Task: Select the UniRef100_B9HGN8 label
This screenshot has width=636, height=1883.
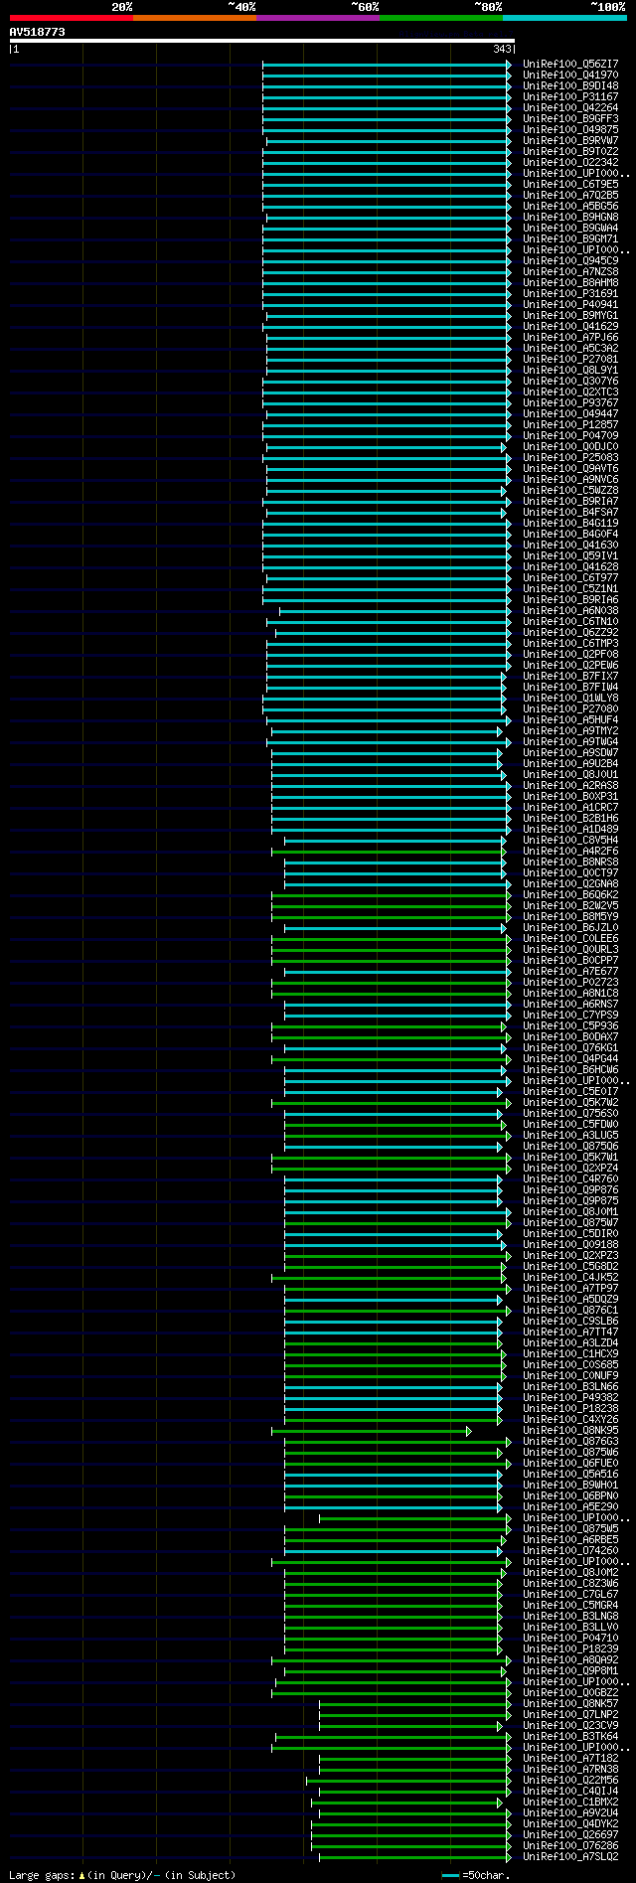Action: (x=570, y=217)
